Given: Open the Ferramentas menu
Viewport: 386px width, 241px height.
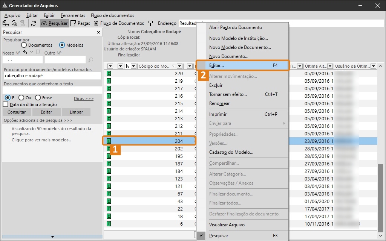Looking at the screenshot, I should point(73,15).
